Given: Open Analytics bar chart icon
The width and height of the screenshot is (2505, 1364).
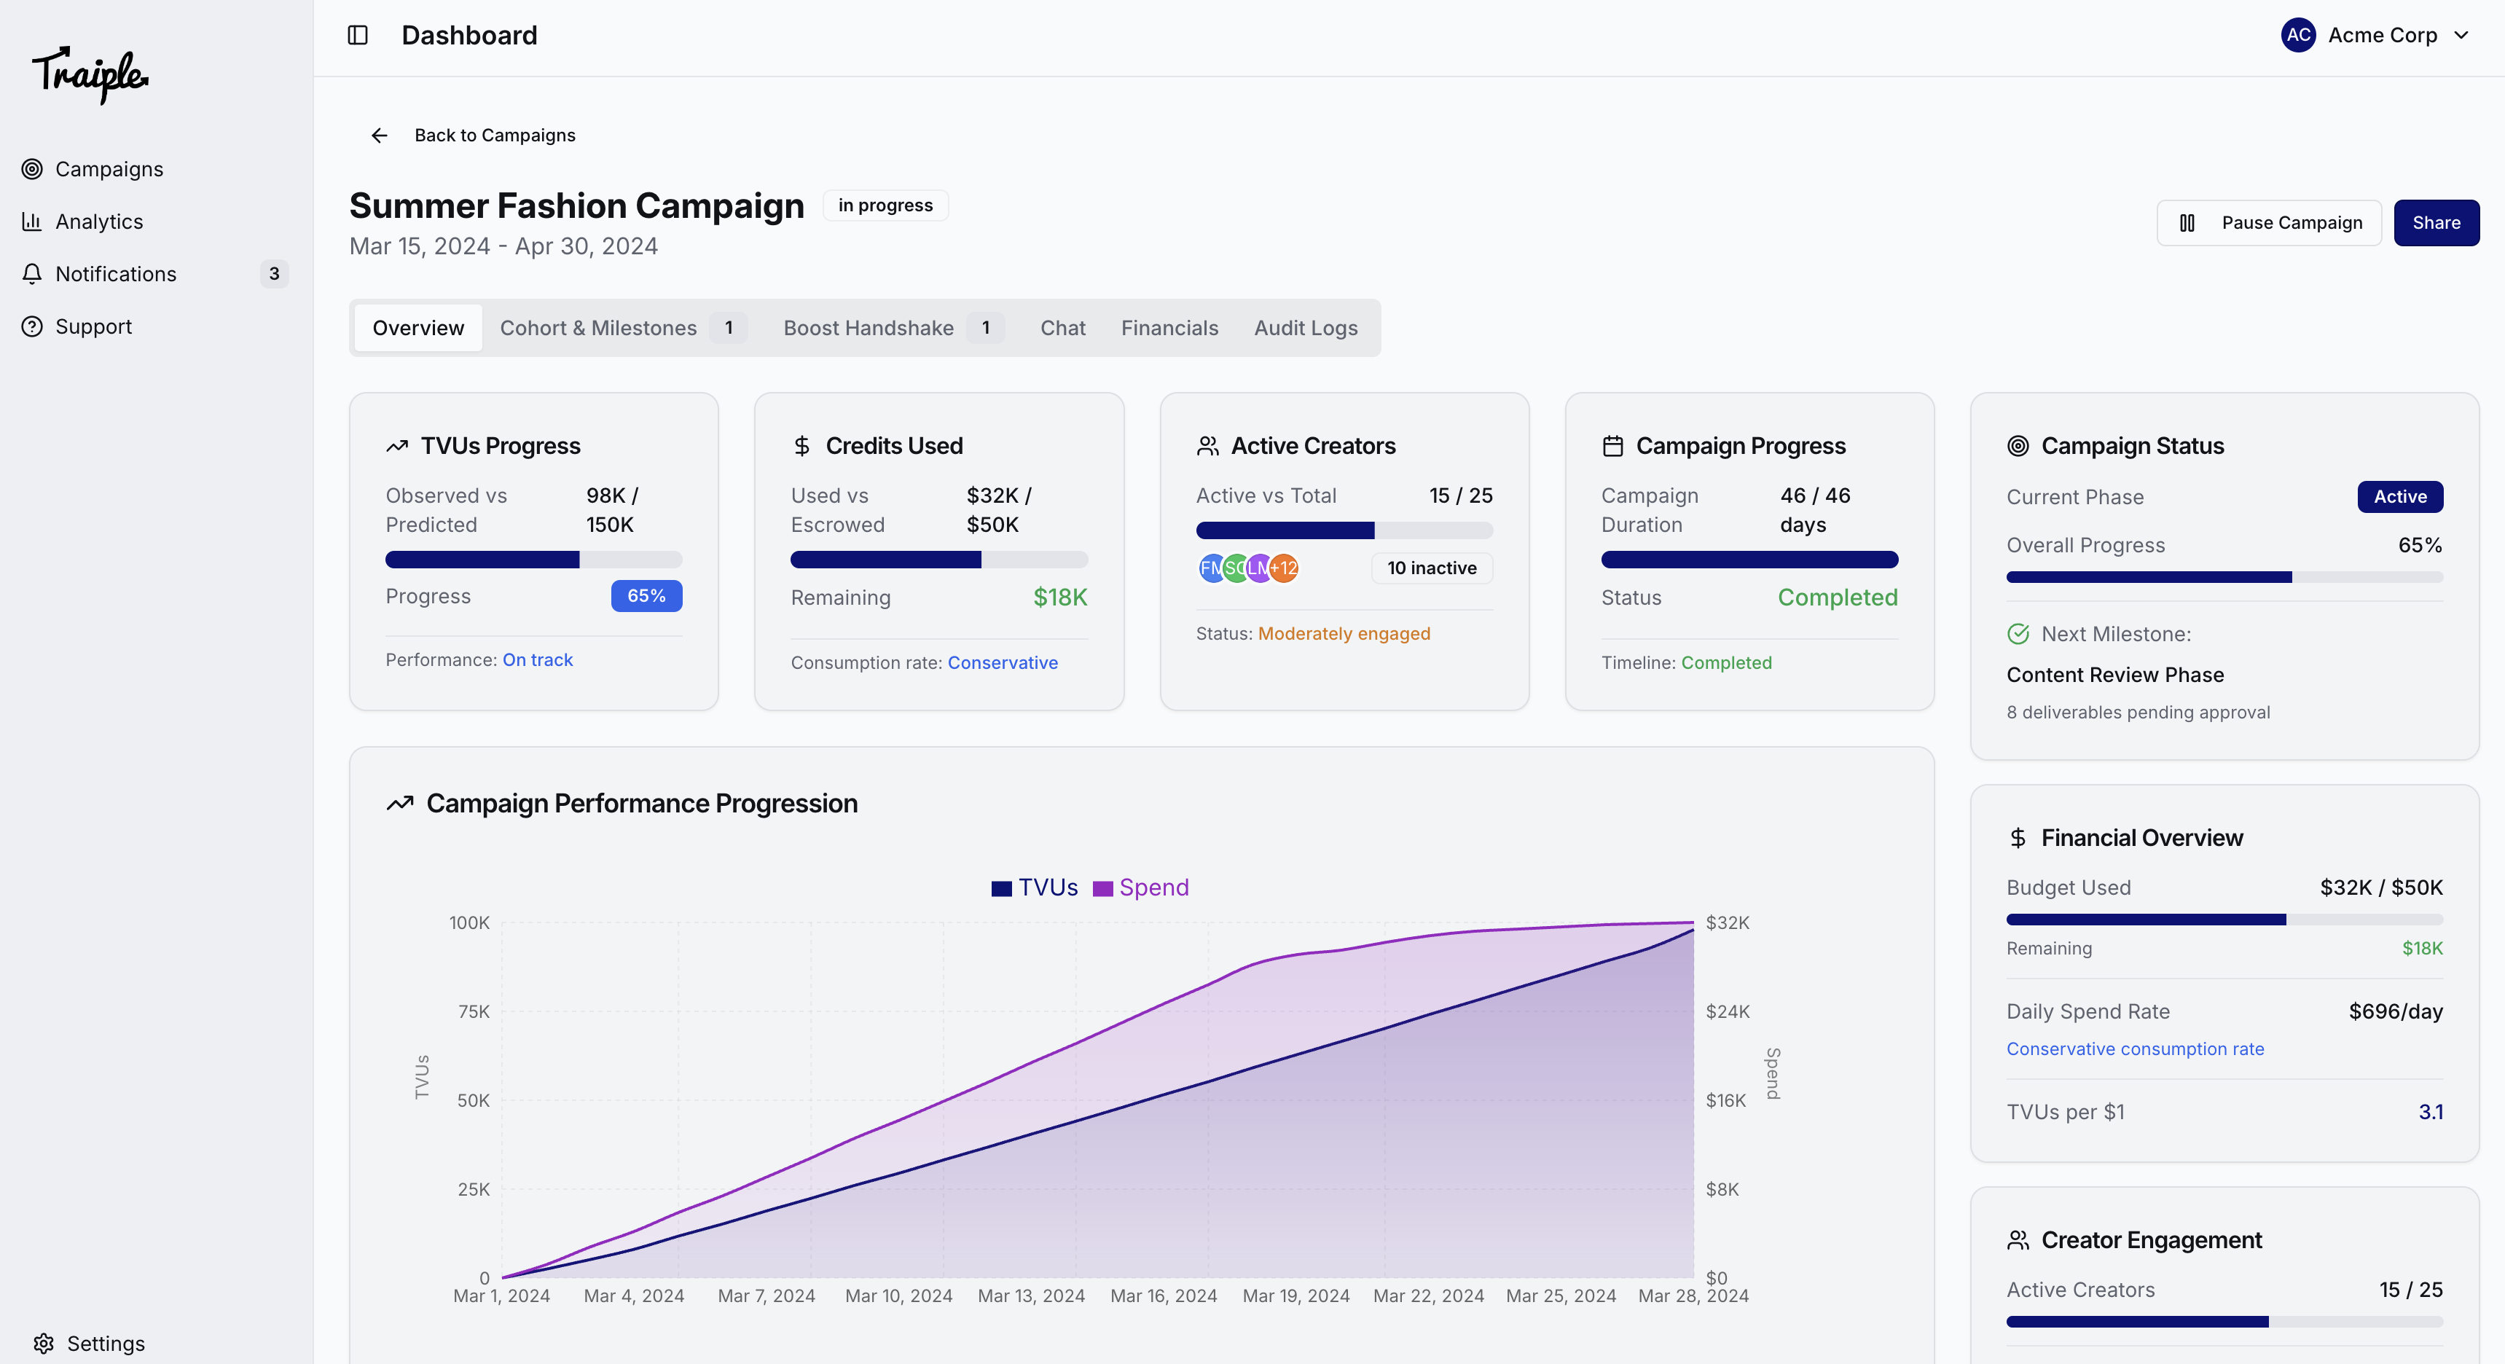Looking at the screenshot, I should (x=32, y=222).
